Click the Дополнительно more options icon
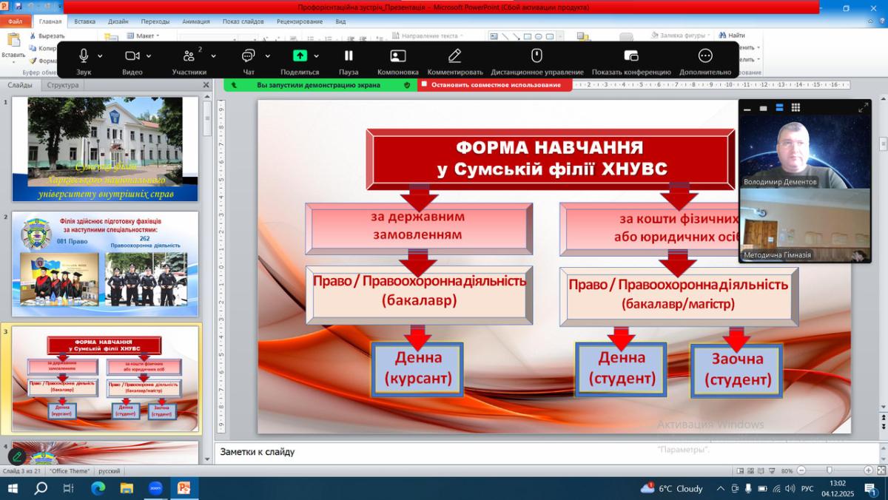This screenshot has height=500, width=888. point(704,56)
